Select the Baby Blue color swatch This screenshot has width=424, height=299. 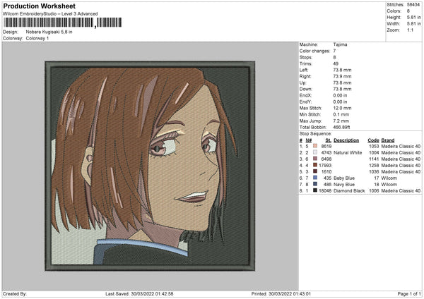315,178
